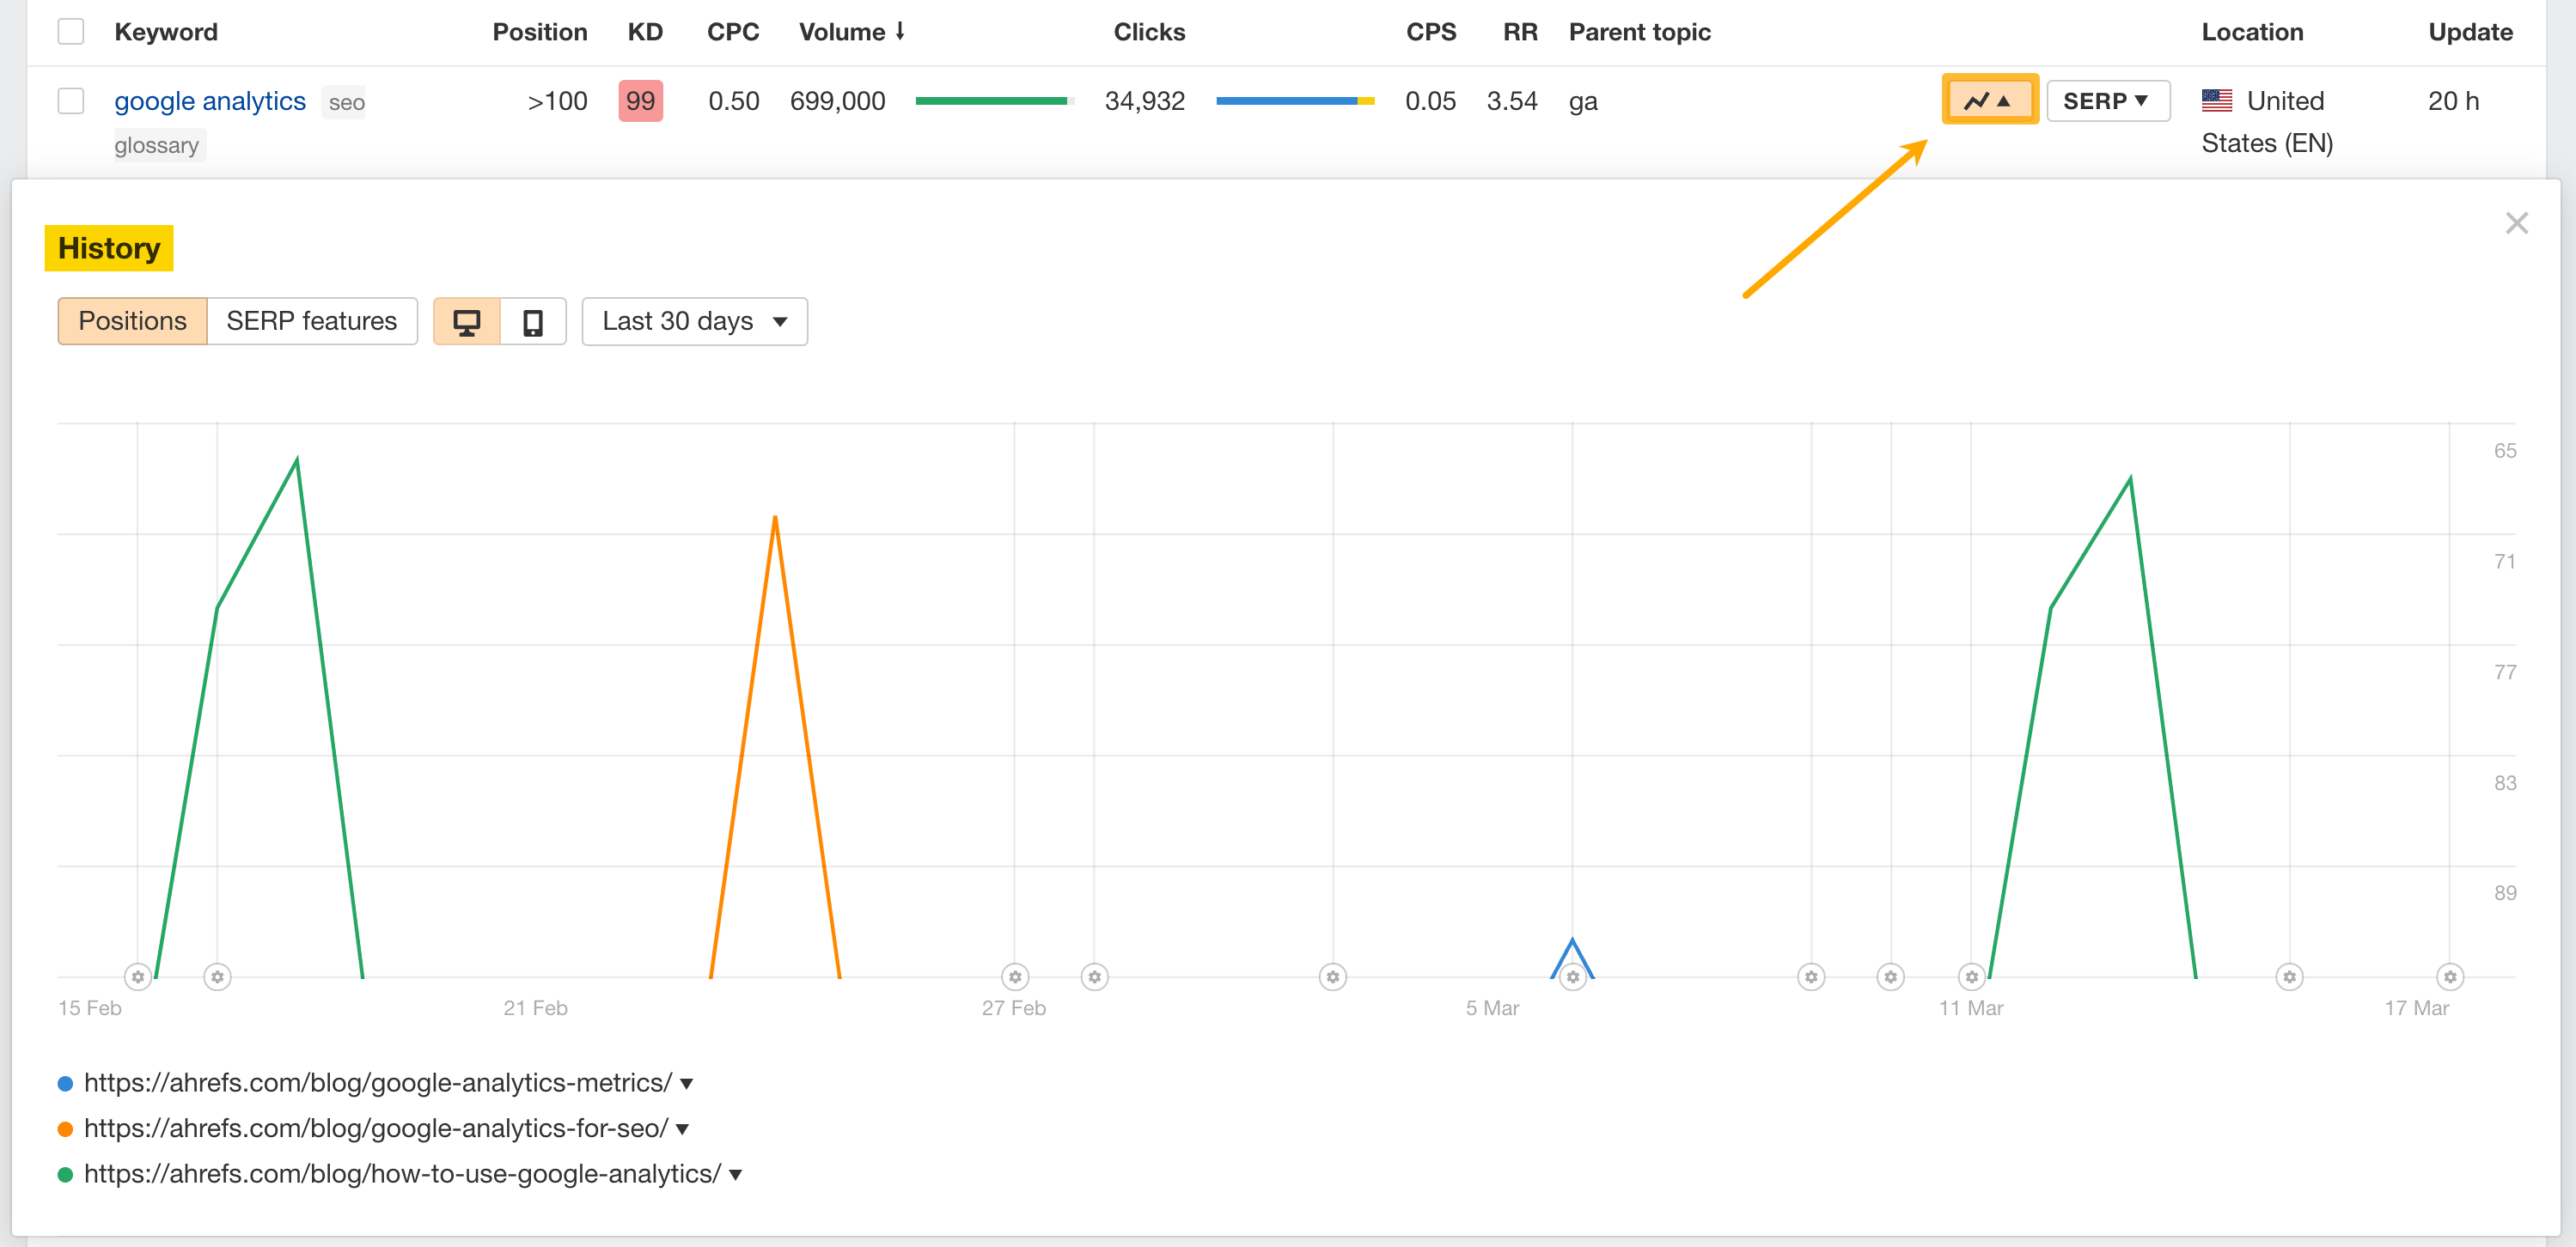
Task: Click the orange peak on the chart
Action: 775,518
